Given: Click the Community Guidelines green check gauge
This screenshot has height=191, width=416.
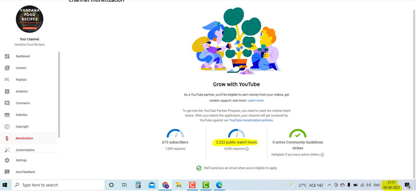Looking at the screenshot, I should [x=298, y=133].
